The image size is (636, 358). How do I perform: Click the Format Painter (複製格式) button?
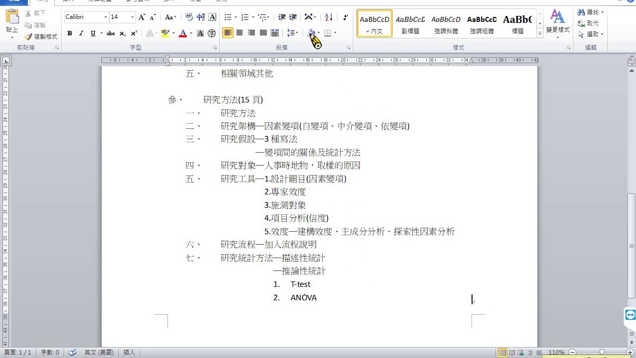[41, 36]
